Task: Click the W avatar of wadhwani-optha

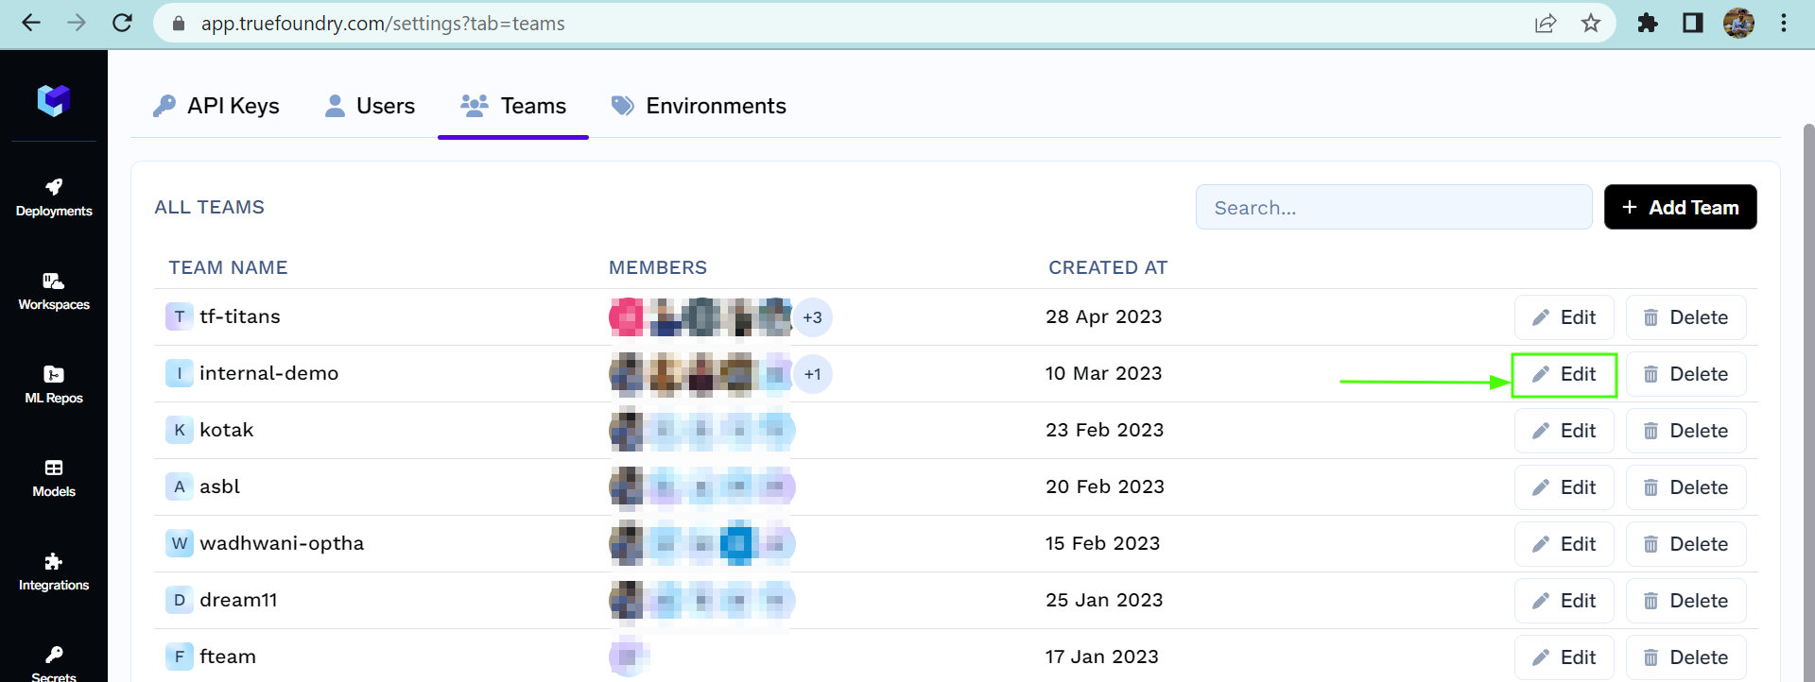Action: coord(180,543)
